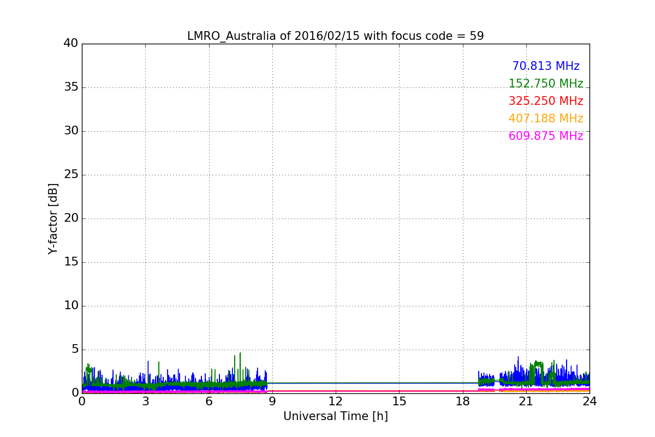Image resolution: width=655 pixels, height=437 pixels.
Task: Select the 70.813 MHz legend label
Action: 546,66
